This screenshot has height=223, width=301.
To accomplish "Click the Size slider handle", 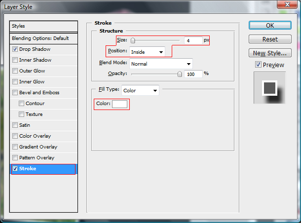I will click(133, 41).
